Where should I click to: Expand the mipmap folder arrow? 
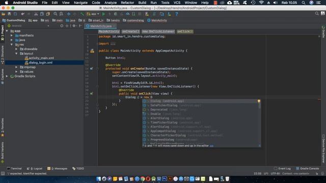pyautogui.click(x=16, y=67)
